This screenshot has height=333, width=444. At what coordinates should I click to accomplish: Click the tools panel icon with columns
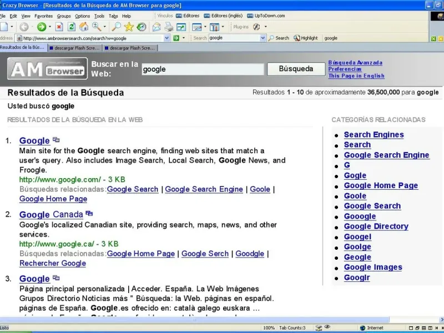pos(214,27)
